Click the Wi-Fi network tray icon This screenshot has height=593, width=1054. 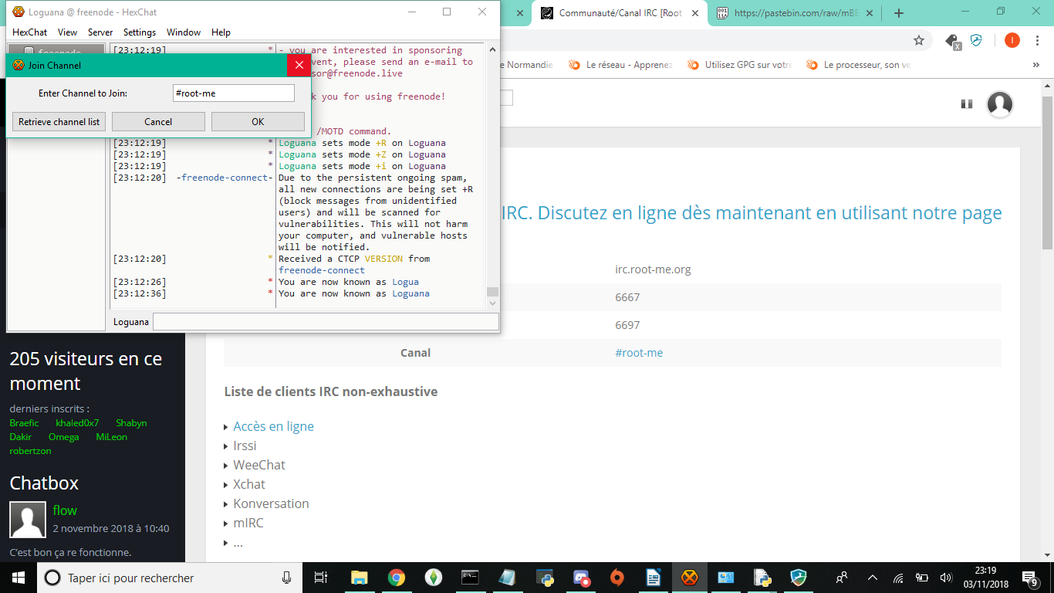(898, 578)
